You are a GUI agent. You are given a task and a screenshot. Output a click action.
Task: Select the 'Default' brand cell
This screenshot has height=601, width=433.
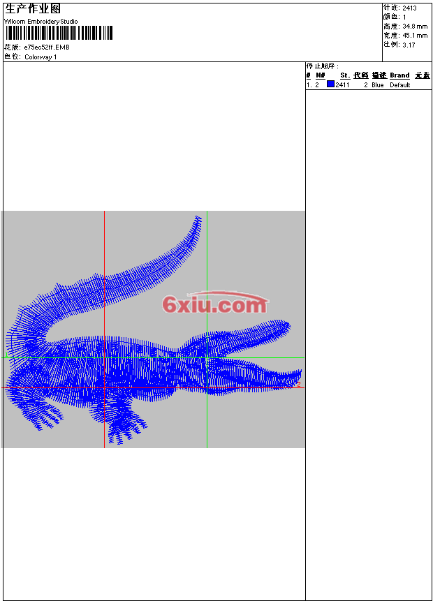pos(400,85)
